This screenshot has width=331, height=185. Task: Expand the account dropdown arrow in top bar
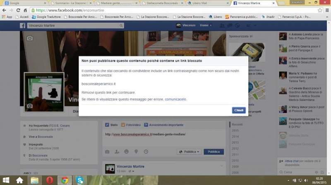[255, 26]
